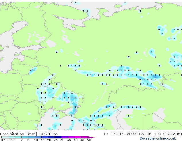Choose the 35–40 mm violet legend swatch
Screen dimensions: 182x141
coord(71,137)
